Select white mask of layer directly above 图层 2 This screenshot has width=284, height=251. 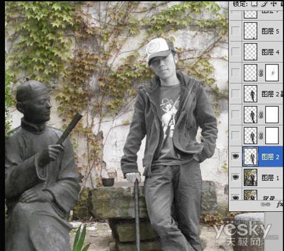tap(272, 136)
